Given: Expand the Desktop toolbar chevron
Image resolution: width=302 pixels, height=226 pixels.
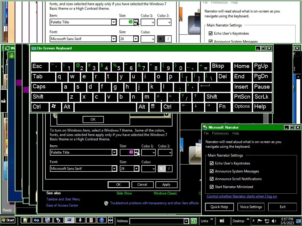Looking at the screenshot, I should tap(248, 219).
